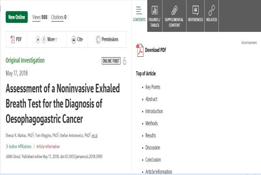The width and height of the screenshot is (261, 175).
Task: Expand Author Affiliations section
Action: (18, 146)
